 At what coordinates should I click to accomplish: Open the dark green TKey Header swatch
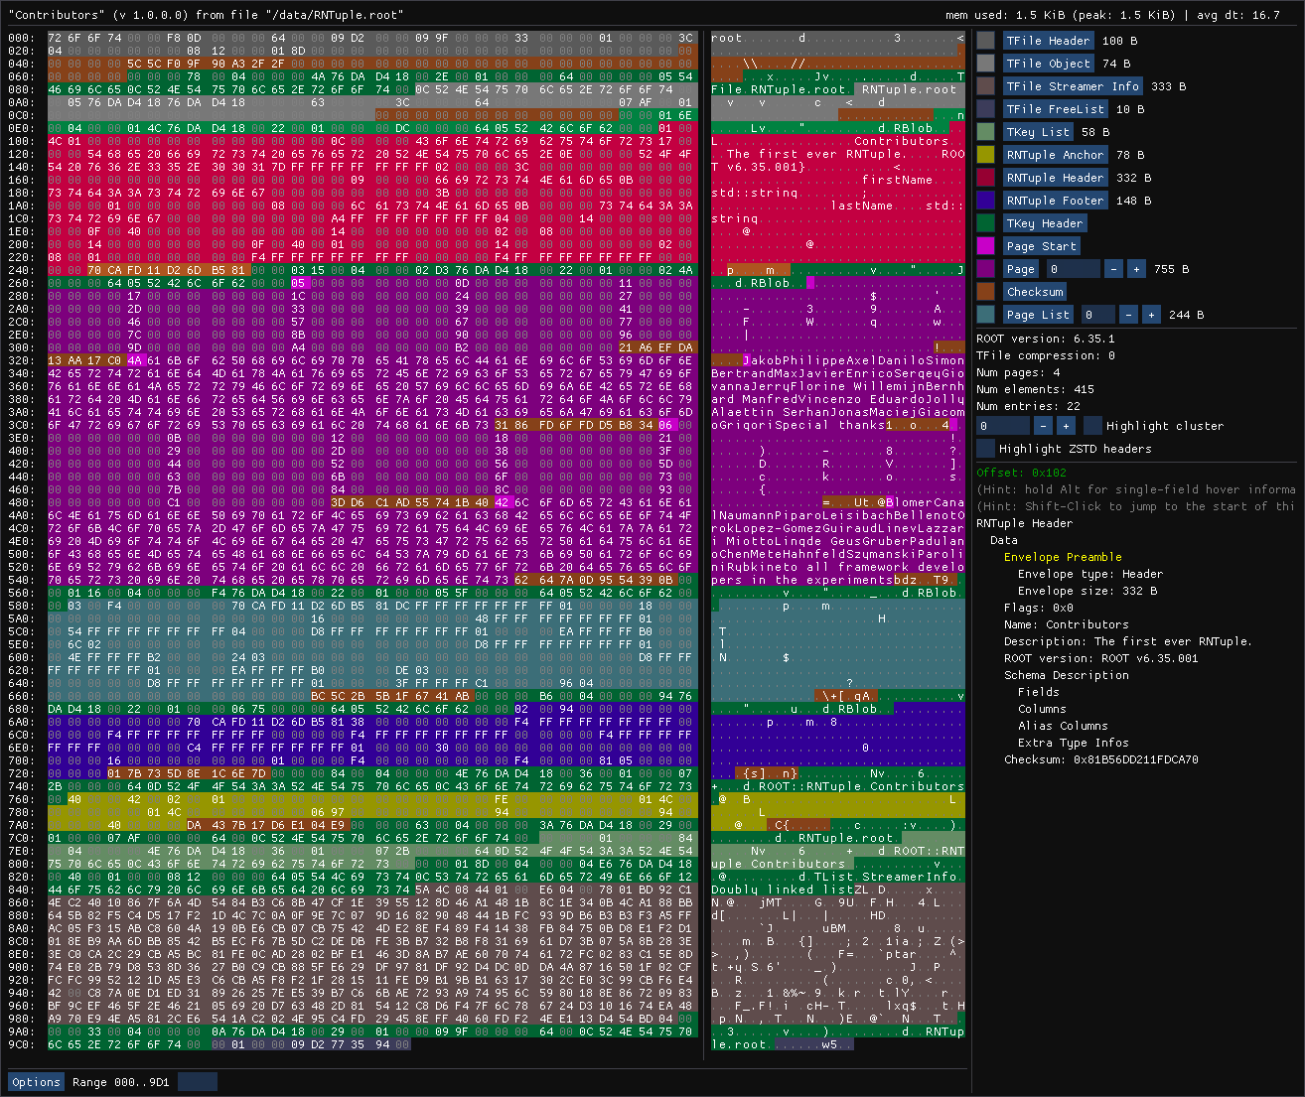985,223
